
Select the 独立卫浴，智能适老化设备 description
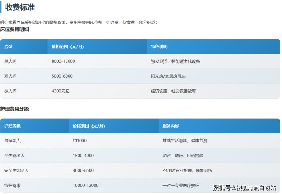[175, 61]
